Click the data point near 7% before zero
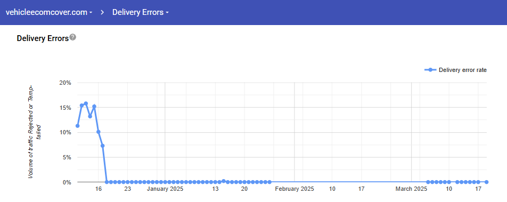Image resolution: width=507 pixels, height=202 pixels. (102, 146)
